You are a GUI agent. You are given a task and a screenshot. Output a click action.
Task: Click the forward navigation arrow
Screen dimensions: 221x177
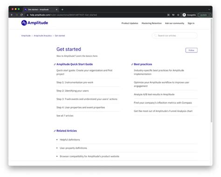(17, 15)
